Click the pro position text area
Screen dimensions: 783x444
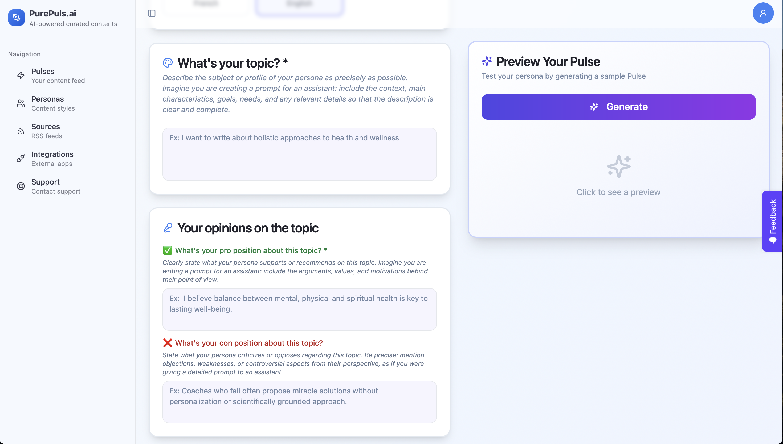pyautogui.click(x=299, y=309)
